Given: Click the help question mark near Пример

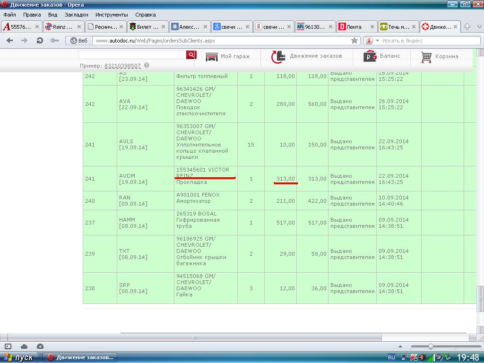Looking at the screenshot, I should point(147,65).
